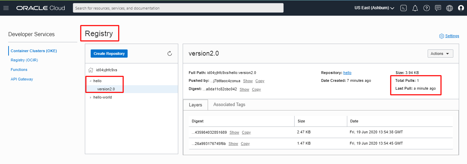This screenshot has width=467, height=164.
Task: Launch Cloud Shell from the header
Action: [x=403, y=8]
